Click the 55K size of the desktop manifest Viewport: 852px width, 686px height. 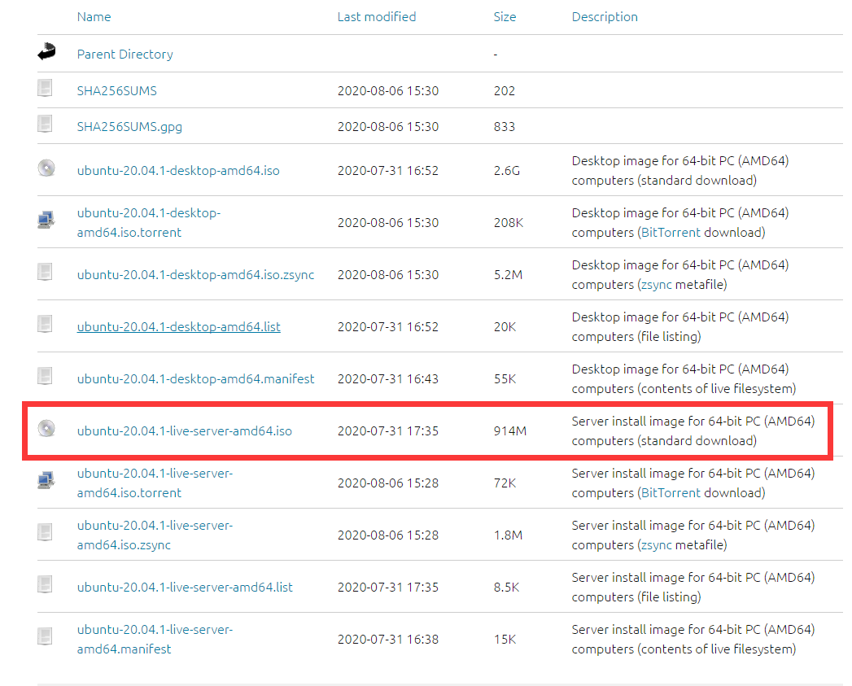(x=505, y=379)
